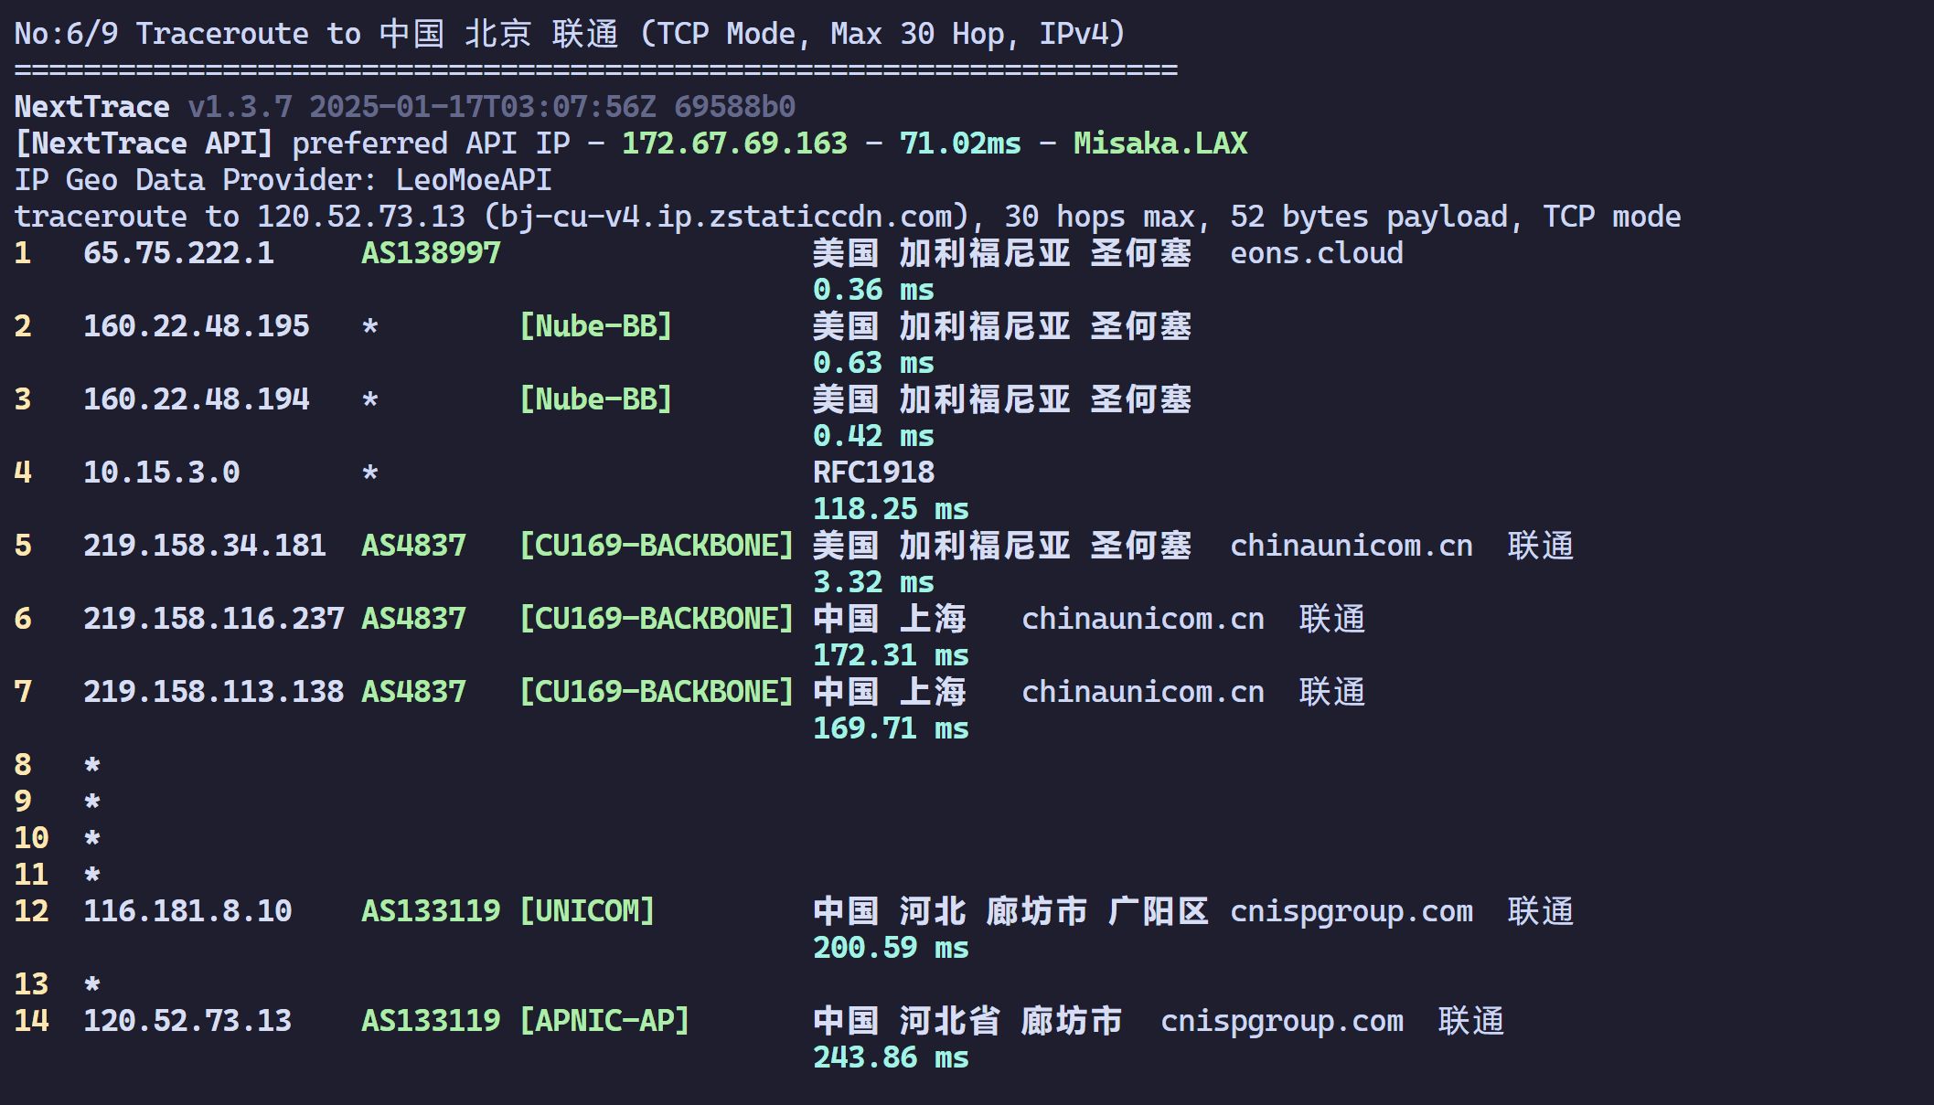The height and width of the screenshot is (1105, 1934).
Task: Select private IP 10.15.3.0
Action: (x=161, y=473)
